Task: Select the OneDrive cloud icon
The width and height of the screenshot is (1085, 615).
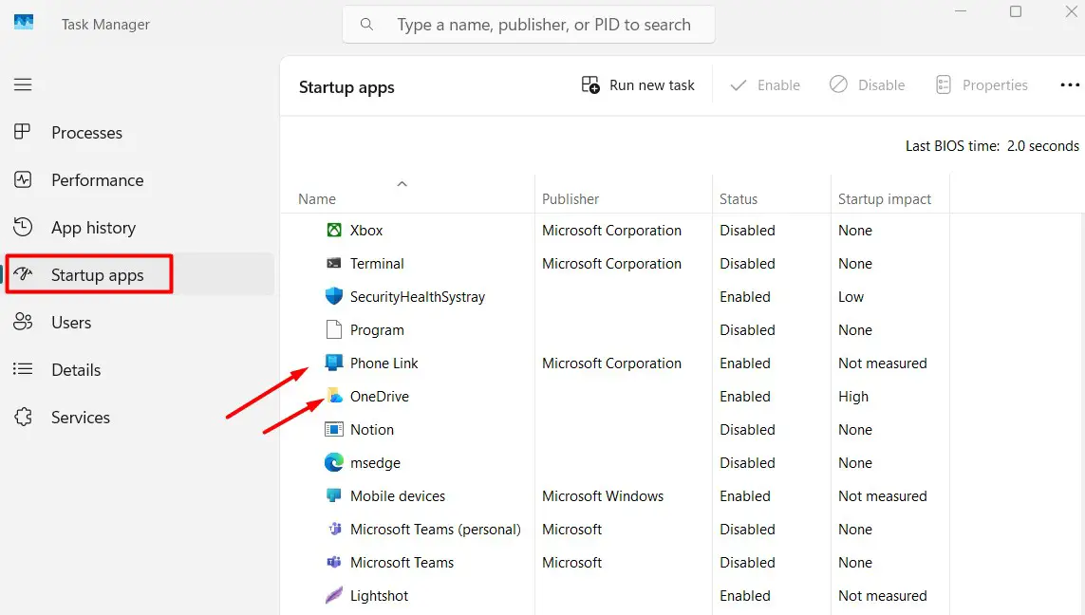Action: 334,396
